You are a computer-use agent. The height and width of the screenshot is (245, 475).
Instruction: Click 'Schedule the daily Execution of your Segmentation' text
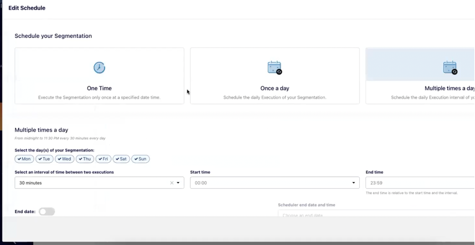tap(275, 98)
